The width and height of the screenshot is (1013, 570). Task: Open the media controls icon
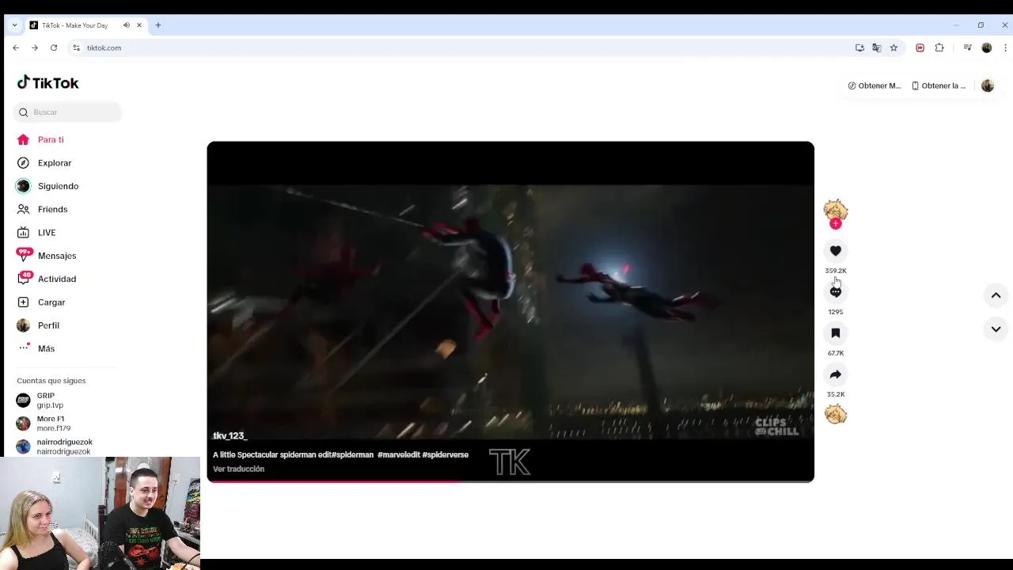point(967,48)
